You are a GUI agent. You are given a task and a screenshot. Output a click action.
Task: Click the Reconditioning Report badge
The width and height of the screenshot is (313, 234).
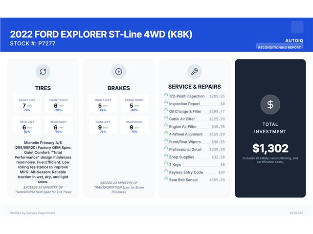(280, 47)
